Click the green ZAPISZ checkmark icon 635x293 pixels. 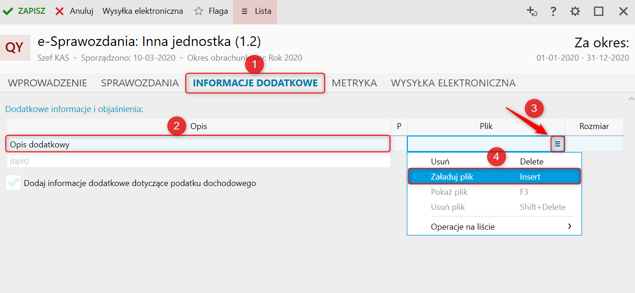(8, 11)
